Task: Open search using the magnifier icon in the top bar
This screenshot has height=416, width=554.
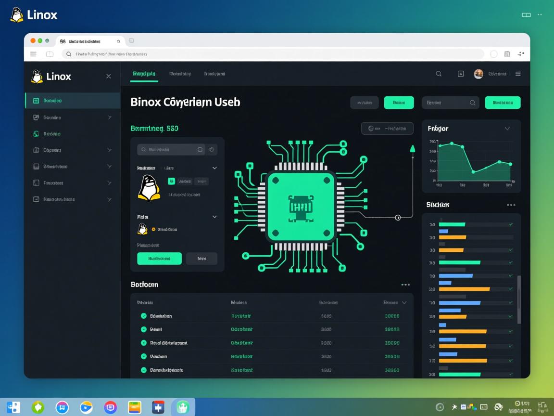Action: coord(438,74)
